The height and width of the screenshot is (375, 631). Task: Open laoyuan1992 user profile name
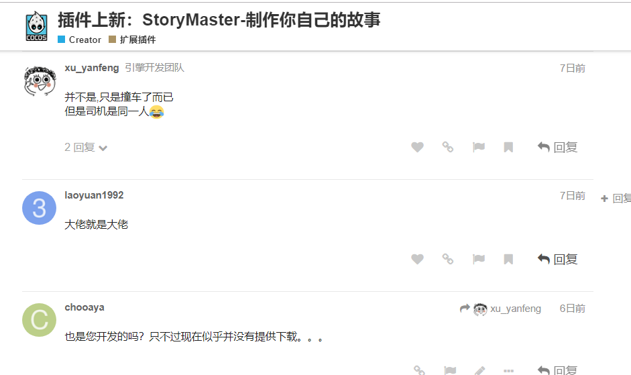pos(94,195)
